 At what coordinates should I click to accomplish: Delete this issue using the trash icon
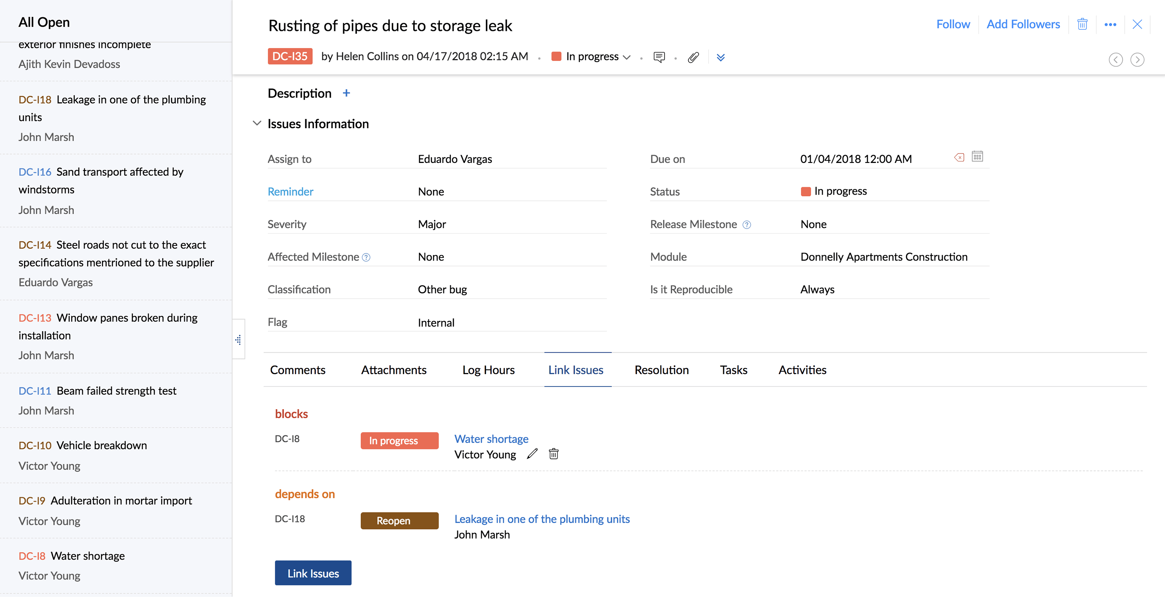pos(1082,24)
